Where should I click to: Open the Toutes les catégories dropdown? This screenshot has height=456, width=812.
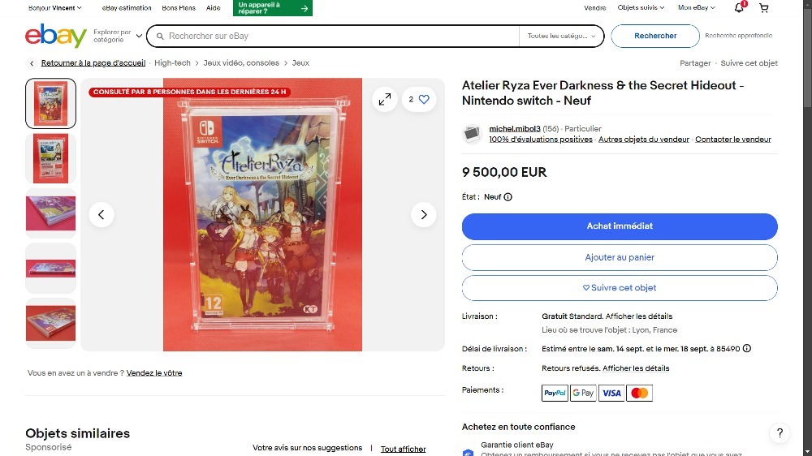point(561,36)
